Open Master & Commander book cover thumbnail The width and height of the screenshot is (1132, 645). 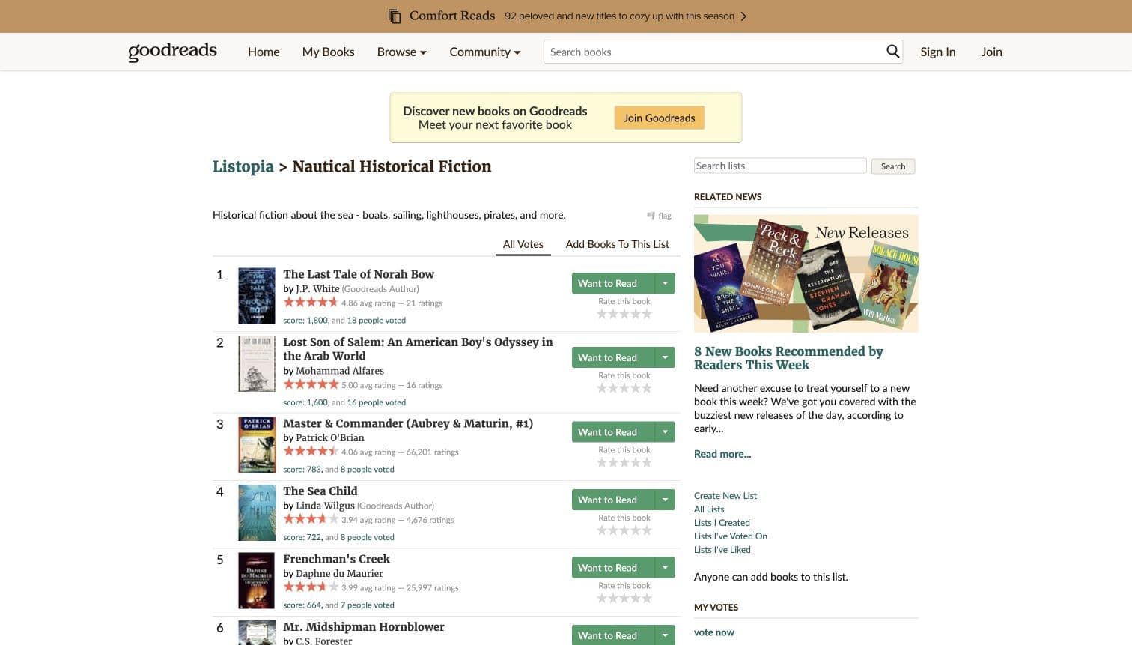pos(257,445)
